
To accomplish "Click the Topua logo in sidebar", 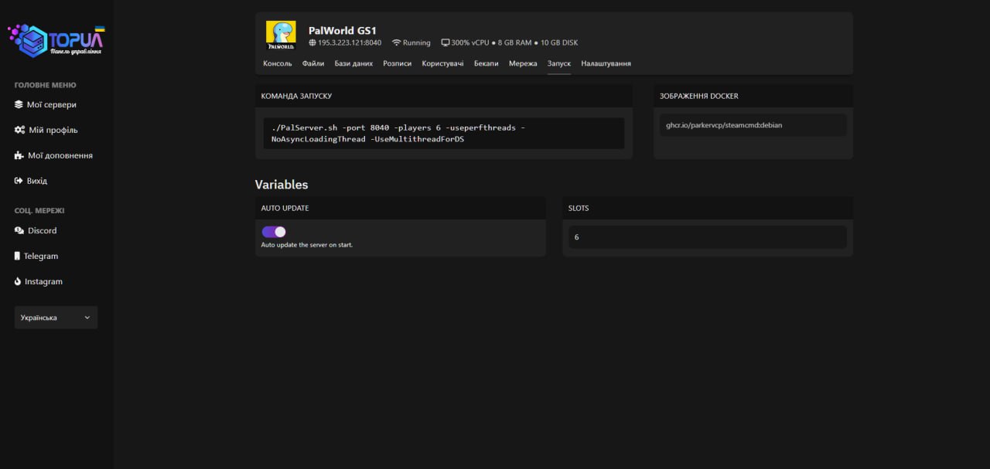I will (x=56, y=40).
